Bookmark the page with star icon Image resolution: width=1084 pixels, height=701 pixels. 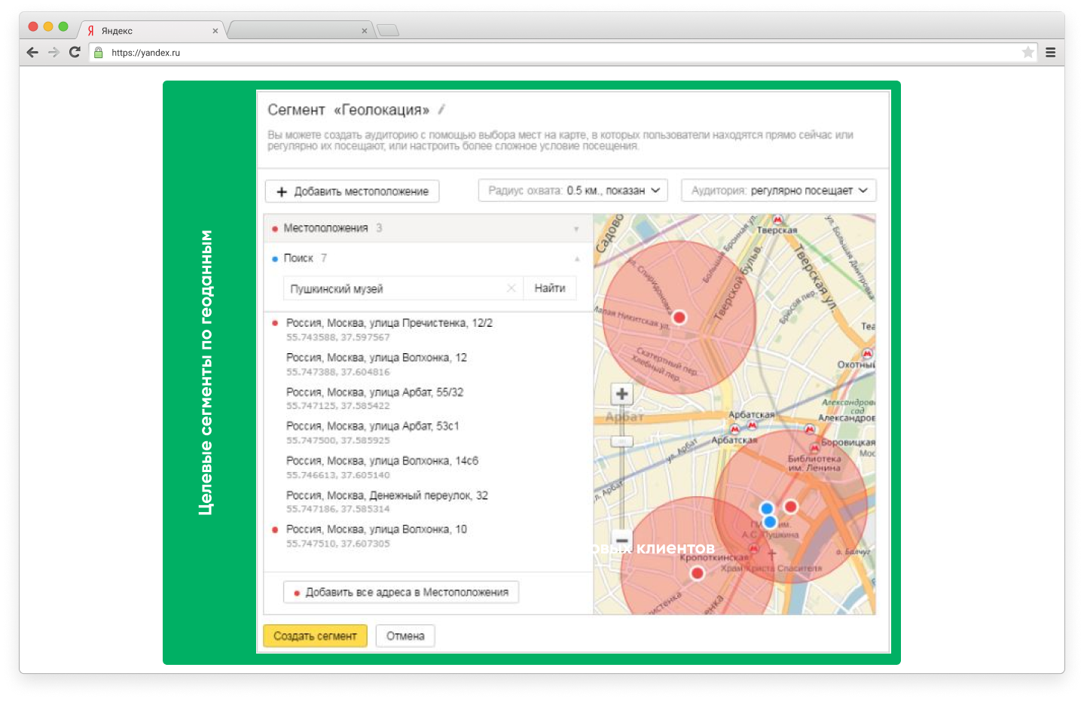pos(1028,52)
